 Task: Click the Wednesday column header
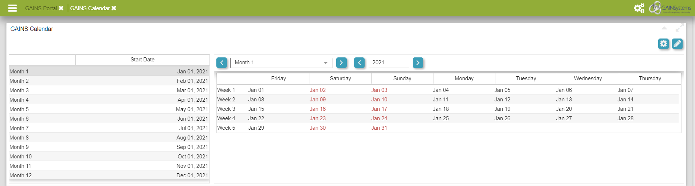pyautogui.click(x=588, y=78)
